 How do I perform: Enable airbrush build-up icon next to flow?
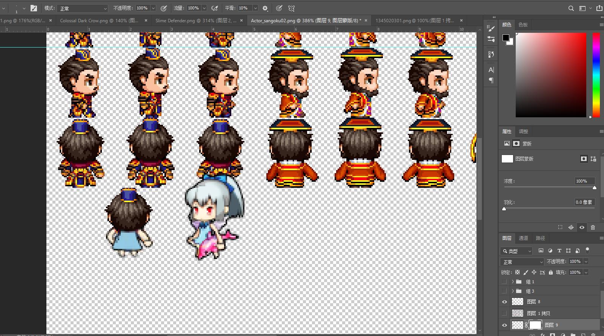pyautogui.click(x=215, y=8)
